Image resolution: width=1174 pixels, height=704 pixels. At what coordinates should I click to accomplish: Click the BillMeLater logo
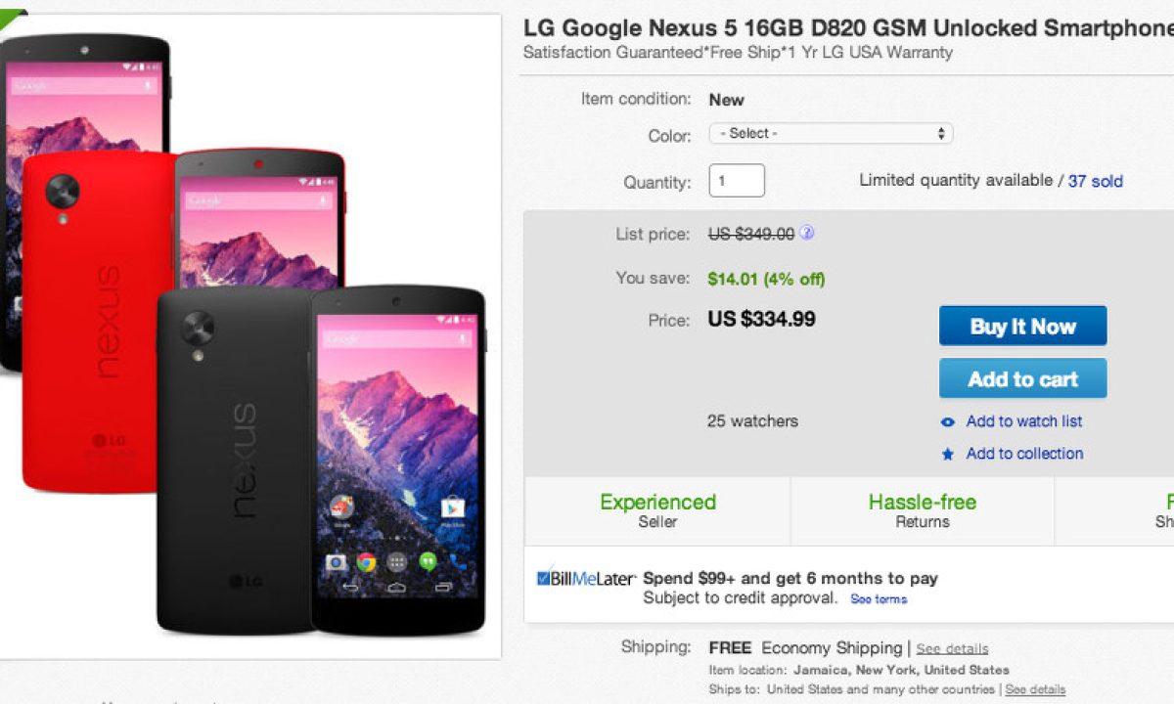(586, 579)
